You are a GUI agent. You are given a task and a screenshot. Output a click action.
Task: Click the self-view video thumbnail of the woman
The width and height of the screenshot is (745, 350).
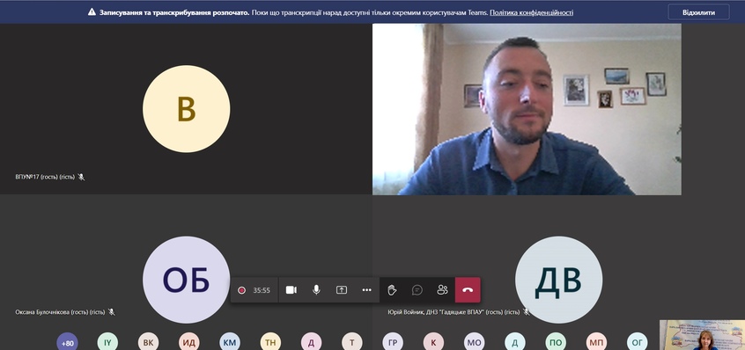[702, 335]
